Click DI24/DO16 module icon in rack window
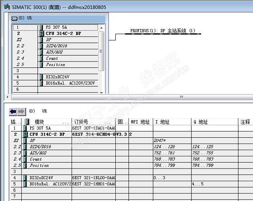Screen dimensions: 253x201 (x=42, y=46)
